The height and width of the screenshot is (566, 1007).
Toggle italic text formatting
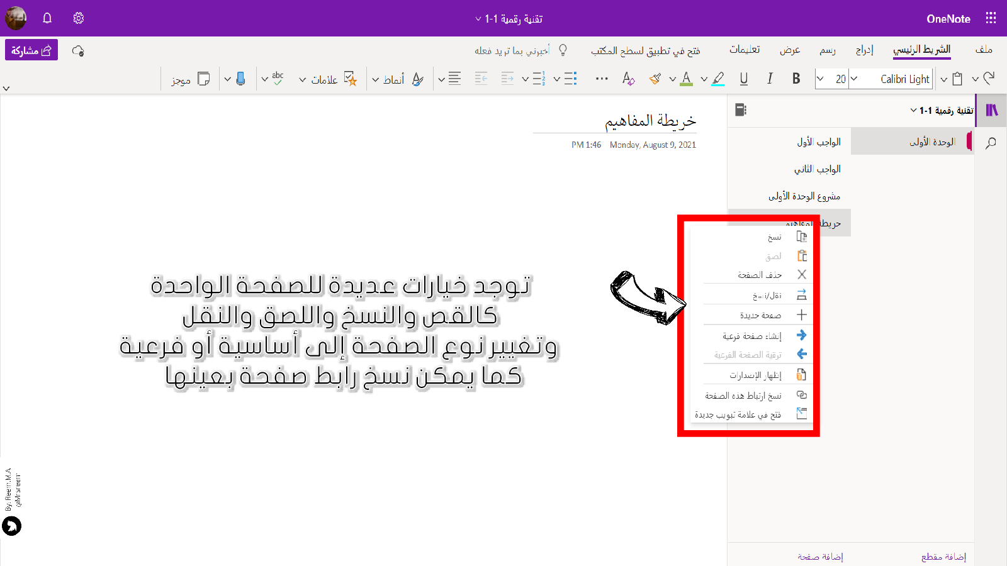770,79
